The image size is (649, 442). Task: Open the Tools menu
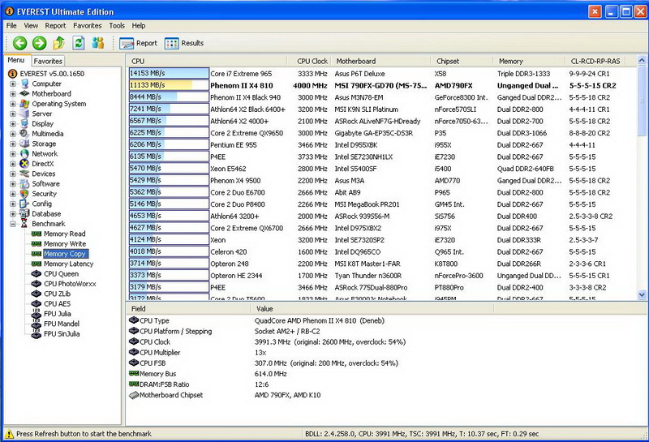pos(117,26)
